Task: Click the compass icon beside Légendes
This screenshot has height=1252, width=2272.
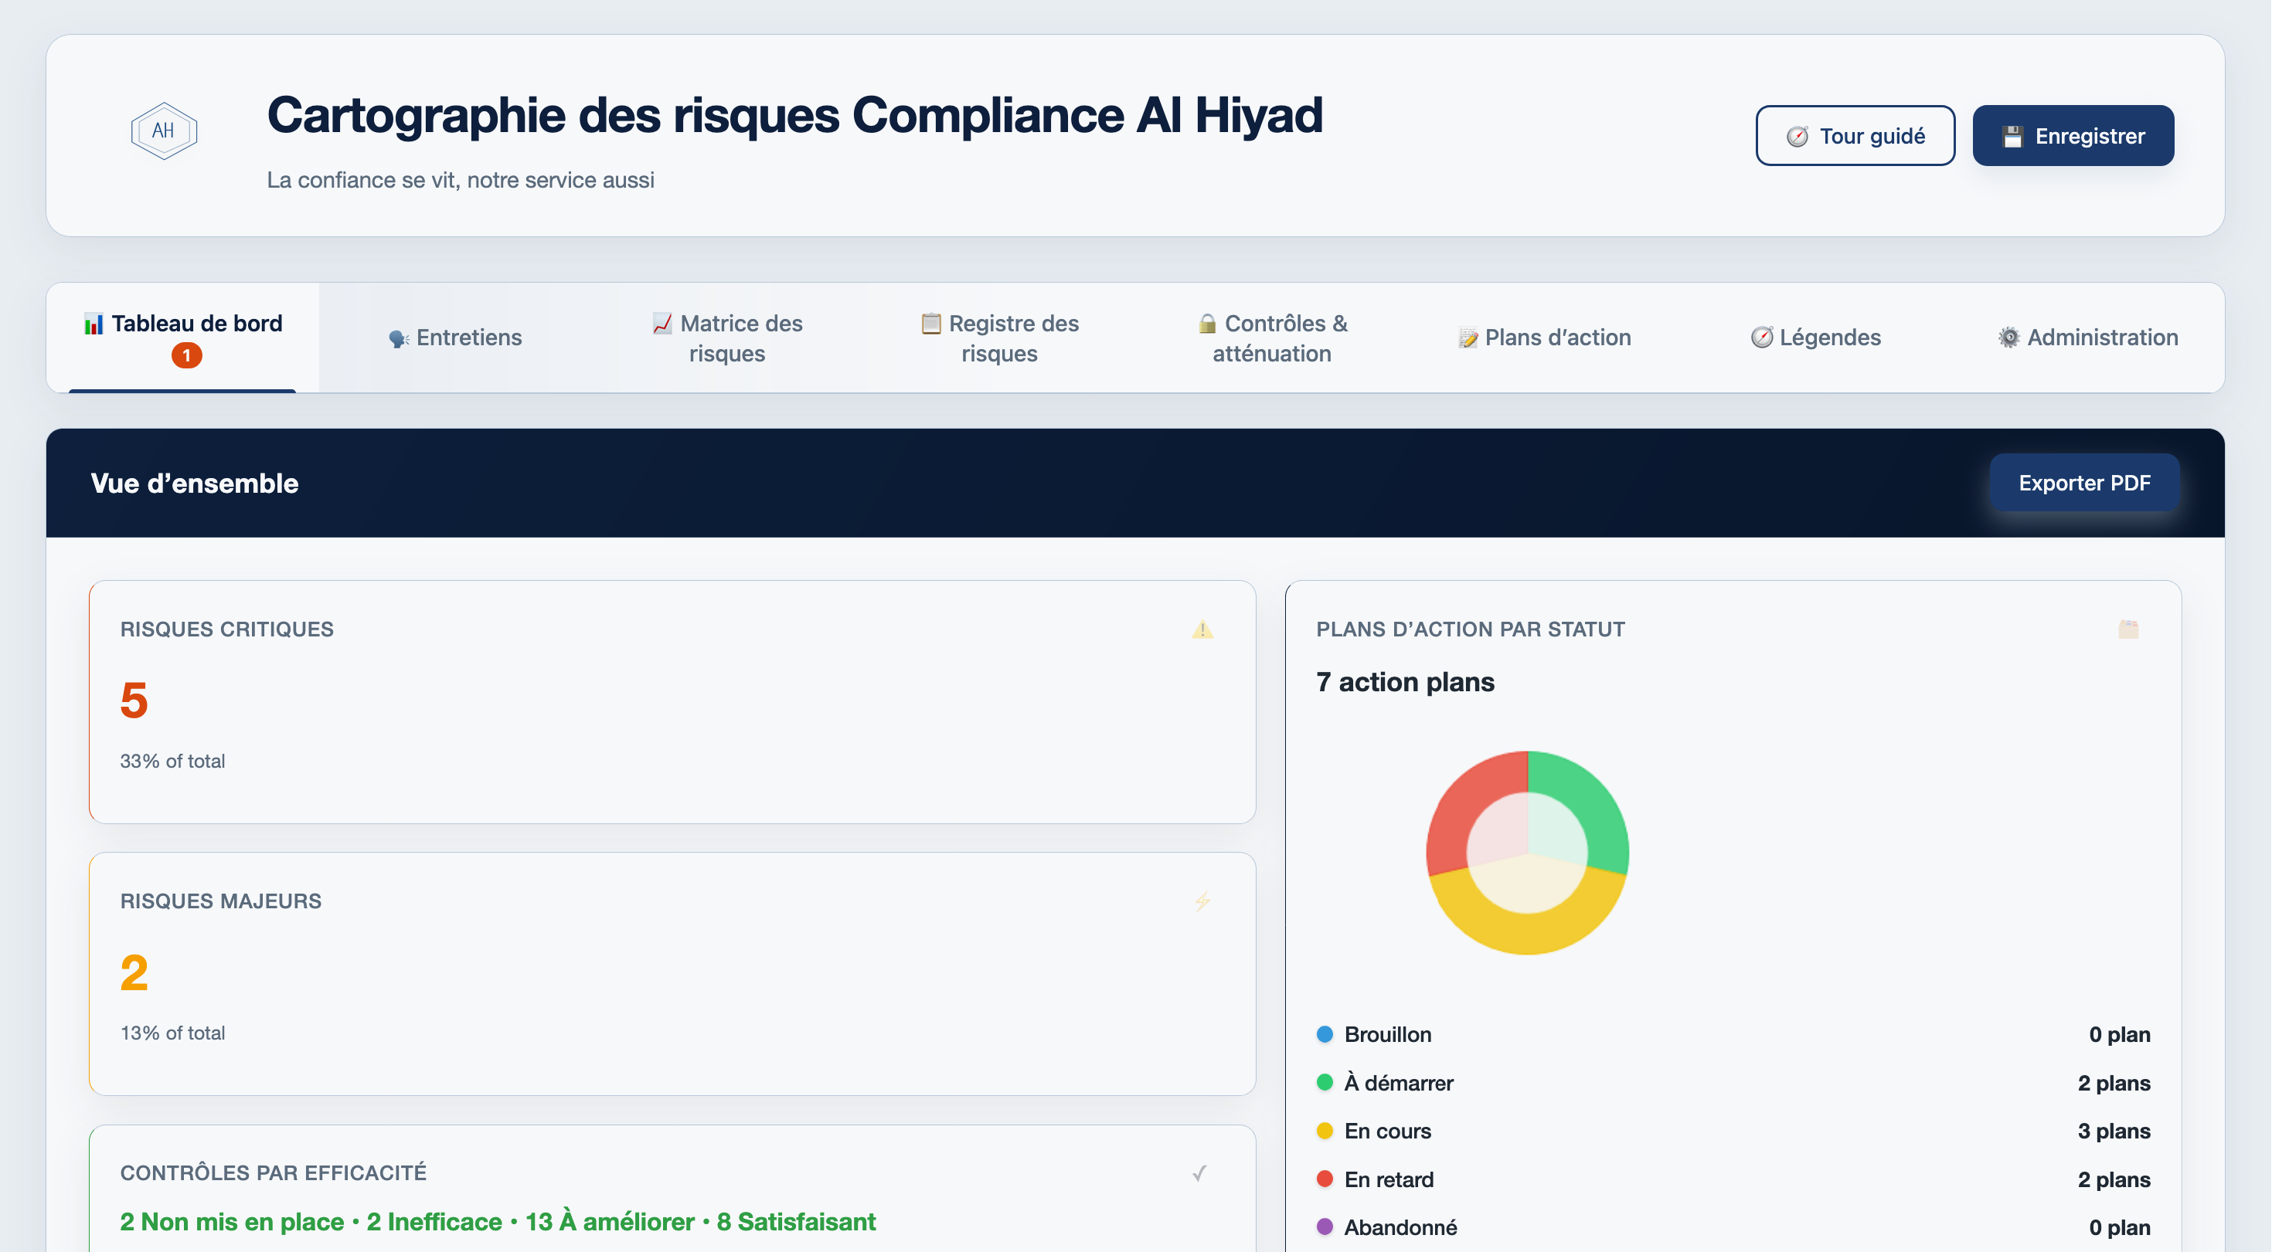Action: click(x=1761, y=338)
